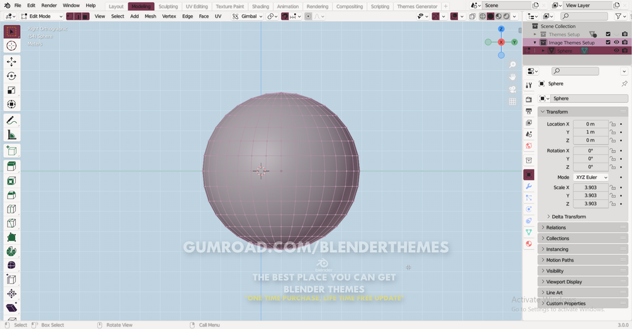Screen dimensions: 632x329
Task: Select the Shrink/Fatten tool
Action: point(12,294)
